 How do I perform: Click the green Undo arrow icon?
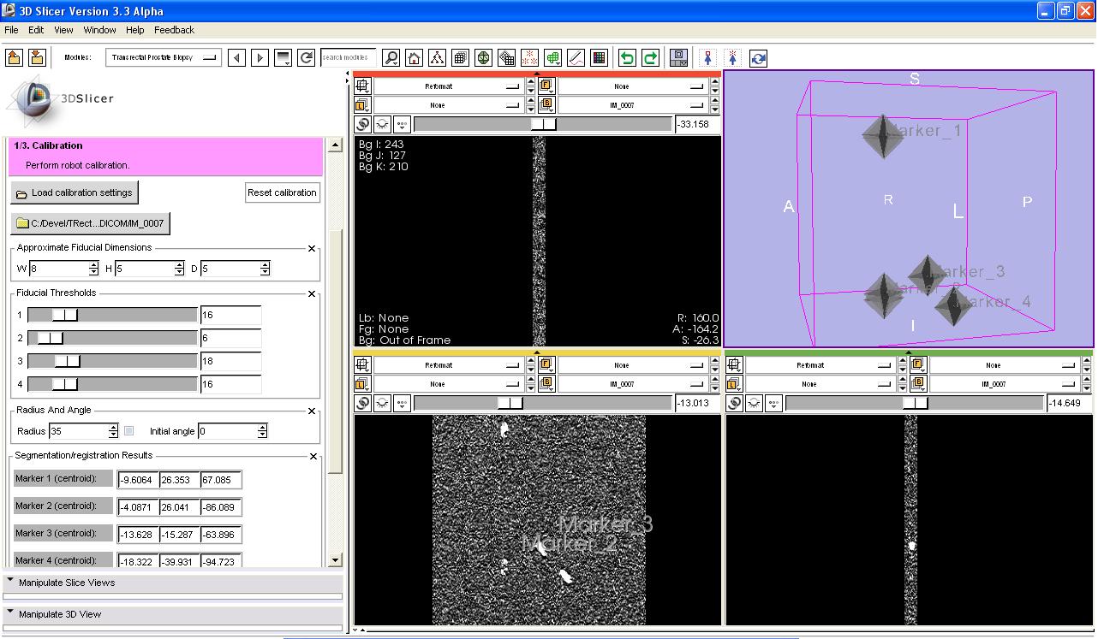tap(627, 58)
